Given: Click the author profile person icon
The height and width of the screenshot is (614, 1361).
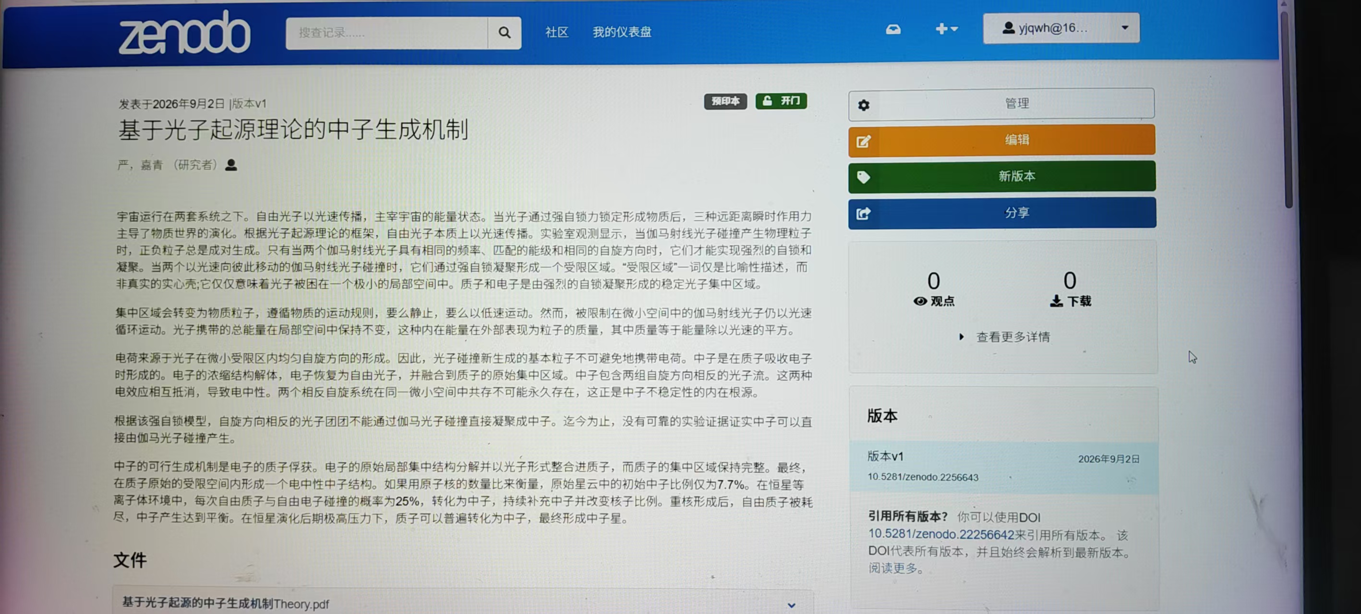Looking at the screenshot, I should point(231,165).
